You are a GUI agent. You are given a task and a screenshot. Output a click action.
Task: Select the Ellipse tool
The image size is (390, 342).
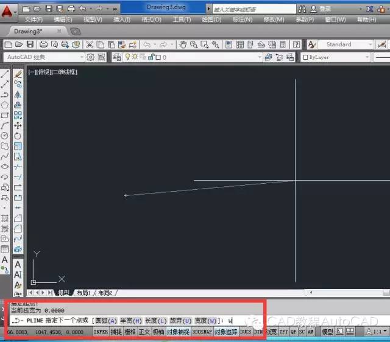point(5,166)
